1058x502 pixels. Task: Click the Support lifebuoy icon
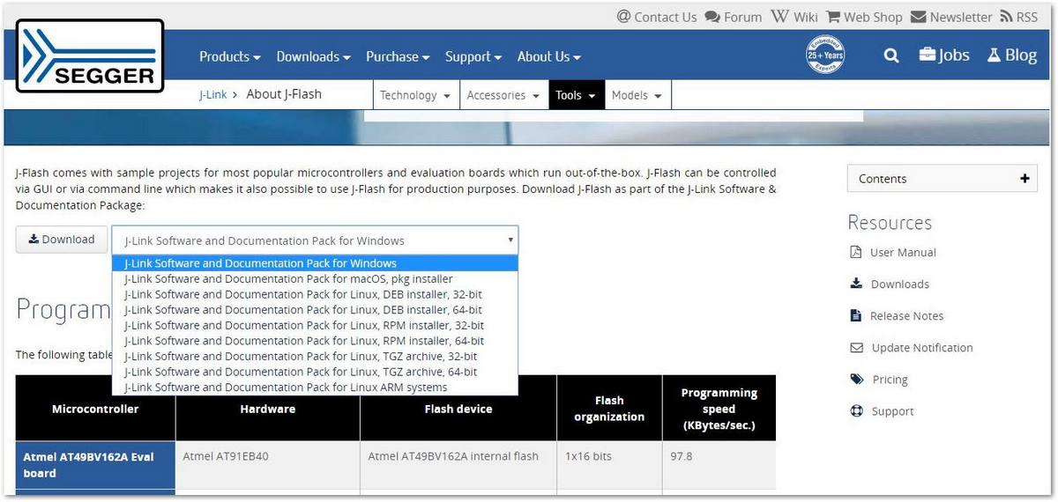pyautogui.click(x=856, y=410)
